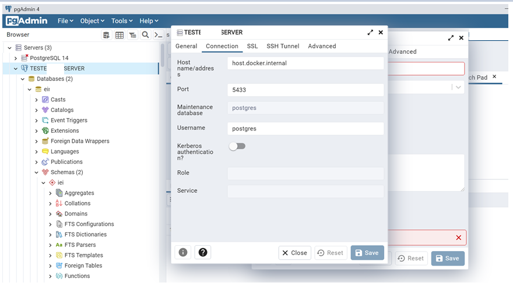The height and width of the screenshot is (286, 513).
Task: Click Reset in the background dialog
Action: pos(411,258)
